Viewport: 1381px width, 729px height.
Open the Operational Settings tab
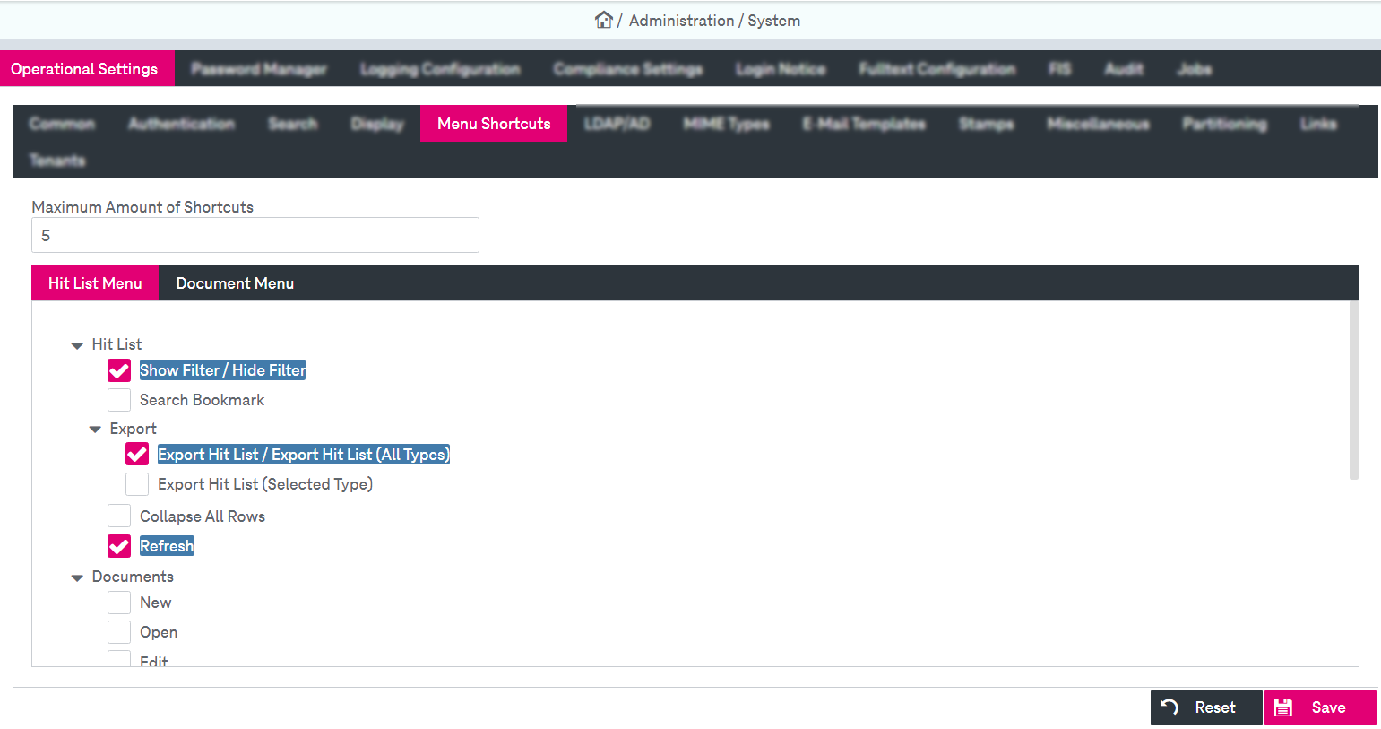(x=84, y=69)
